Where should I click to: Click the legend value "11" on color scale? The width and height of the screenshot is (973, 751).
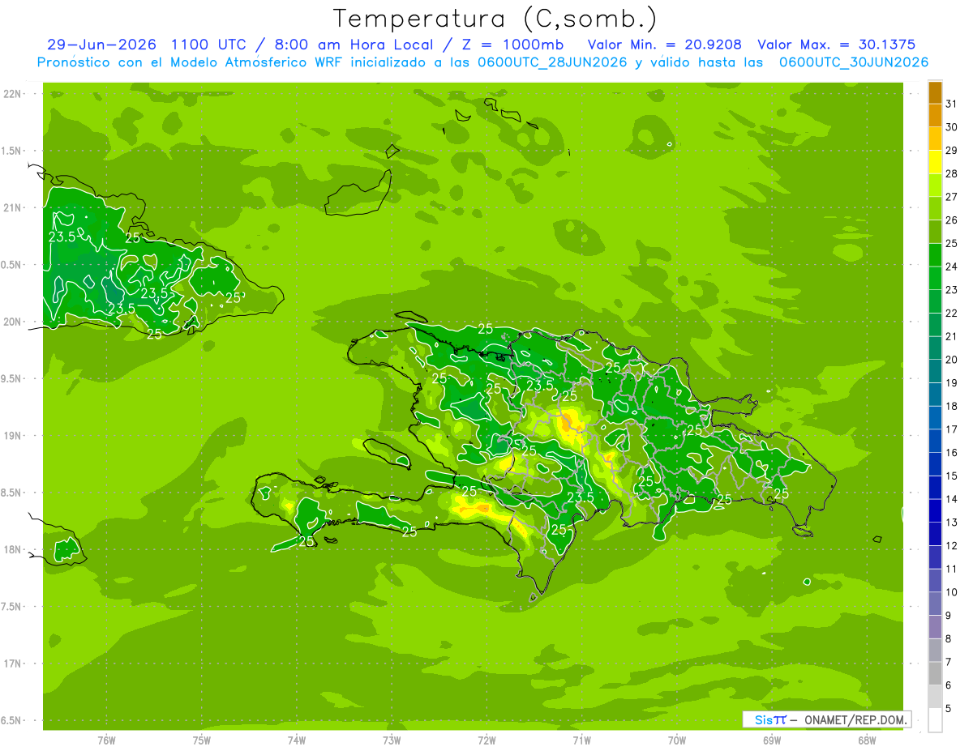click(952, 569)
